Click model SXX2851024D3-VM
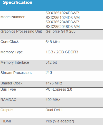Viewport: 103px width, 125px height. 63,18
